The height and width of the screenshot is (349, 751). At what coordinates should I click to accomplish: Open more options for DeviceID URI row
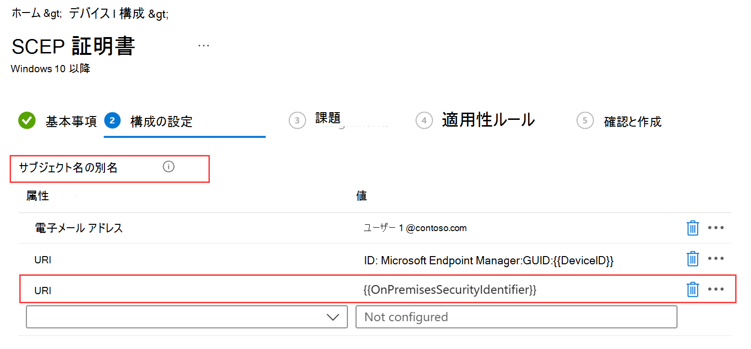tap(716, 259)
